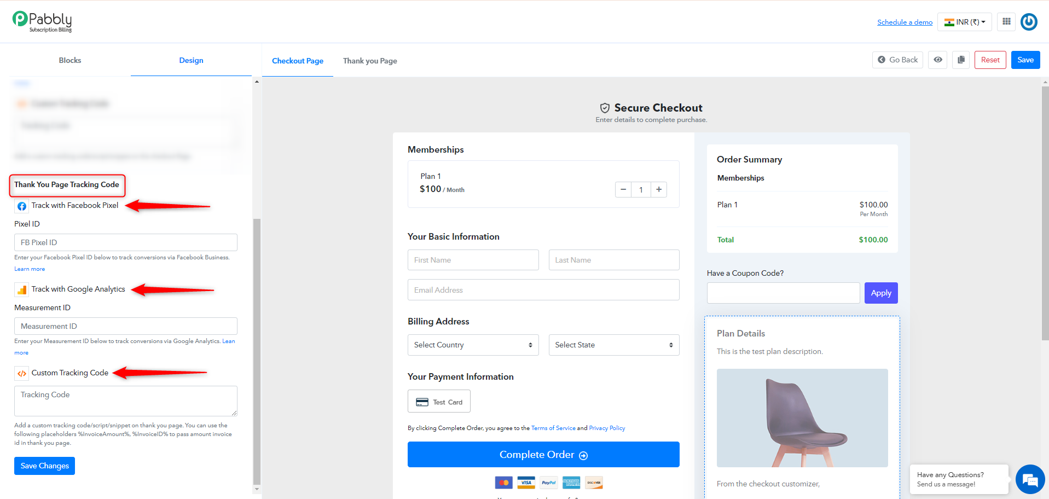The width and height of the screenshot is (1049, 499).
Task: Click the American Express logo
Action: [x=571, y=483]
